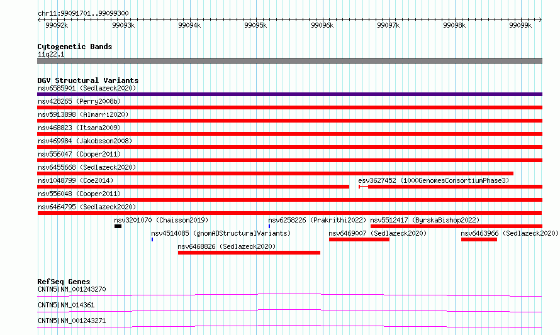
Task: Click the red bar under nsv5512417
Action: [x=456, y=226]
